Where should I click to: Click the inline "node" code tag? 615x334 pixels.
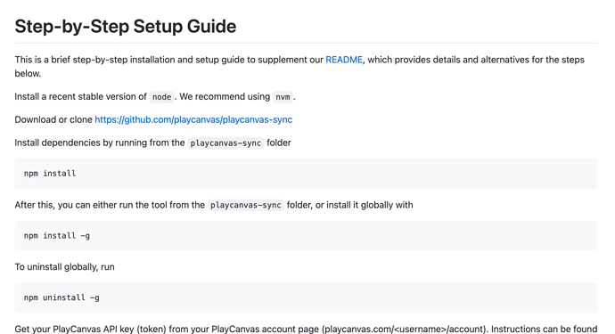161,97
